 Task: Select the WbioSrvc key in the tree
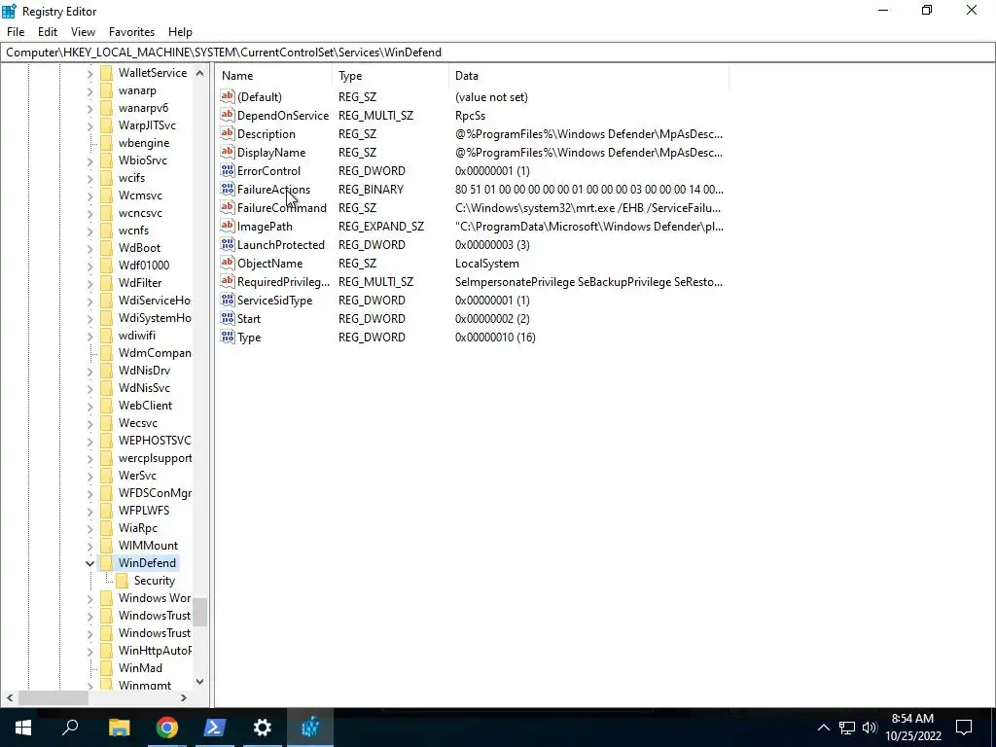143,160
